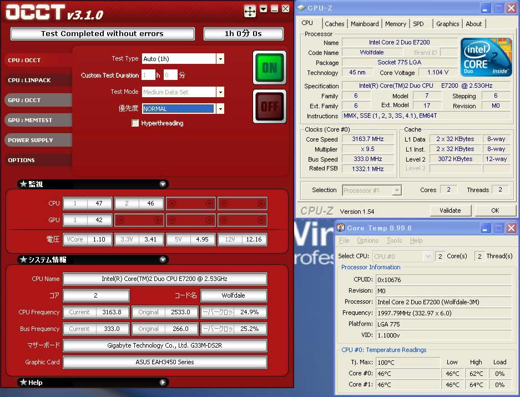This screenshot has width=520, height=397.
Task: Open the Core Temp Select CPU dropdown
Action: pyautogui.click(x=428, y=257)
